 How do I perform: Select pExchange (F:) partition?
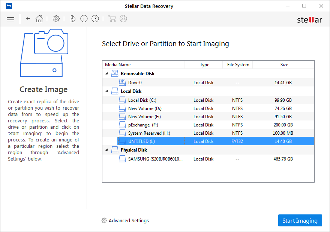(x=208, y=125)
